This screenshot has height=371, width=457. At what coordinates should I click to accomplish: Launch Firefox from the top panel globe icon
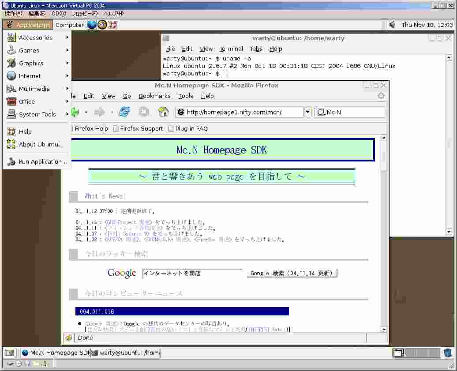(92, 25)
